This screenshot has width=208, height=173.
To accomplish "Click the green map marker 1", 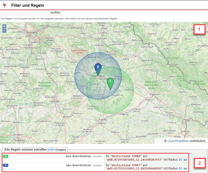I will click(x=110, y=83).
